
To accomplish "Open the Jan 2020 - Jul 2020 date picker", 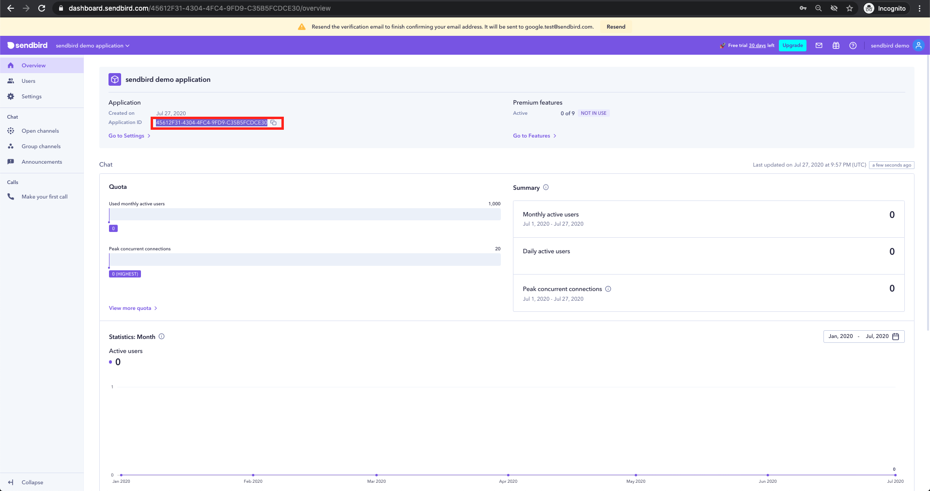I will point(864,337).
